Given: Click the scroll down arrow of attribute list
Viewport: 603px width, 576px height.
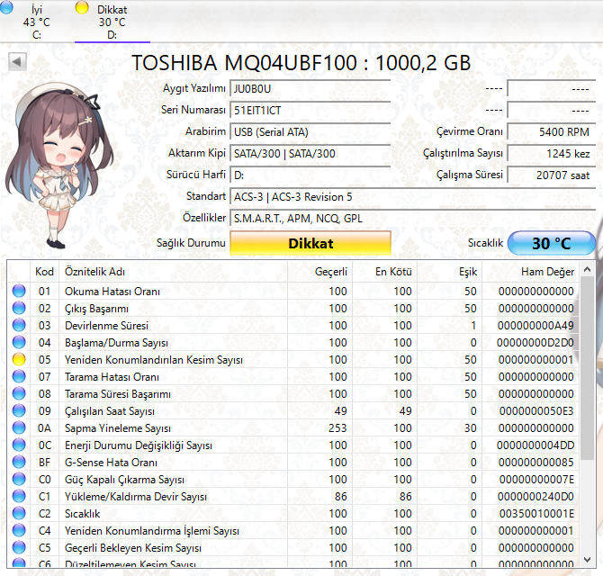Looking at the screenshot, I should point(587,560).
